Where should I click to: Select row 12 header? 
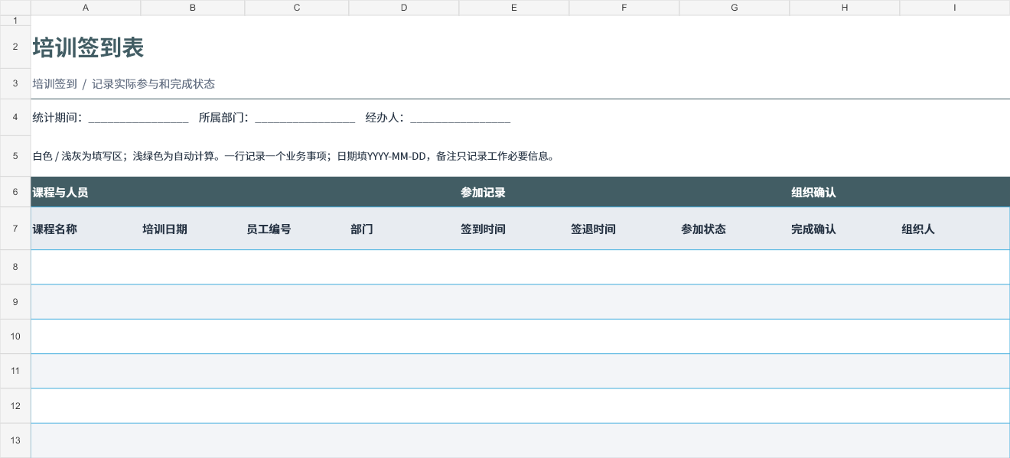[15, 405]
